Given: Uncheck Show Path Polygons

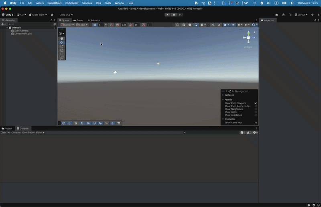Looking at the screenshot, I should coord(256,103).
